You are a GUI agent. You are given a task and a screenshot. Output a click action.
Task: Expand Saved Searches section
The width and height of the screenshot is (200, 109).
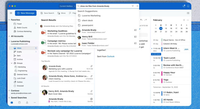pos(9,98)
